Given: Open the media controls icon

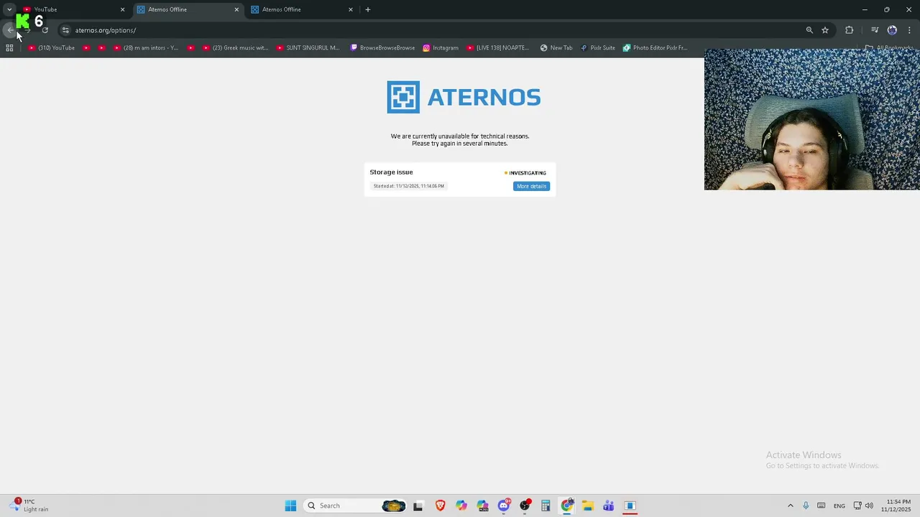Looking at the screenshot, I should point(875,30).
